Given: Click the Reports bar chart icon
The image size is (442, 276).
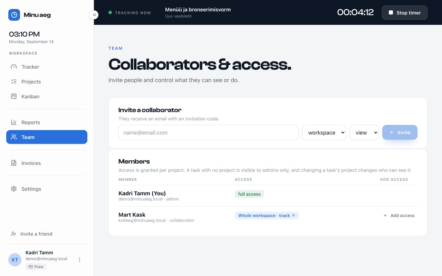Looking at the screenshot, I should (14, 122).
